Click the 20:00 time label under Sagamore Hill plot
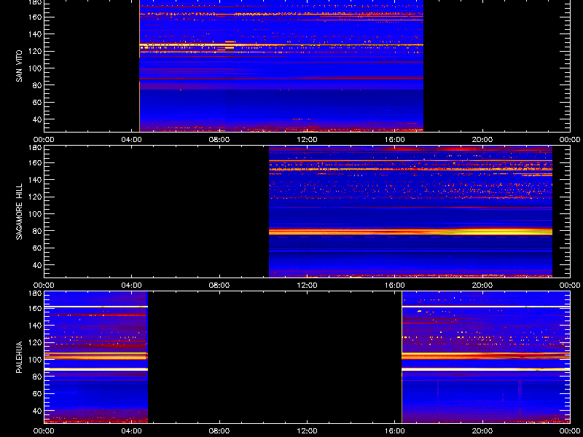583x437 pixels. point(482,286)
